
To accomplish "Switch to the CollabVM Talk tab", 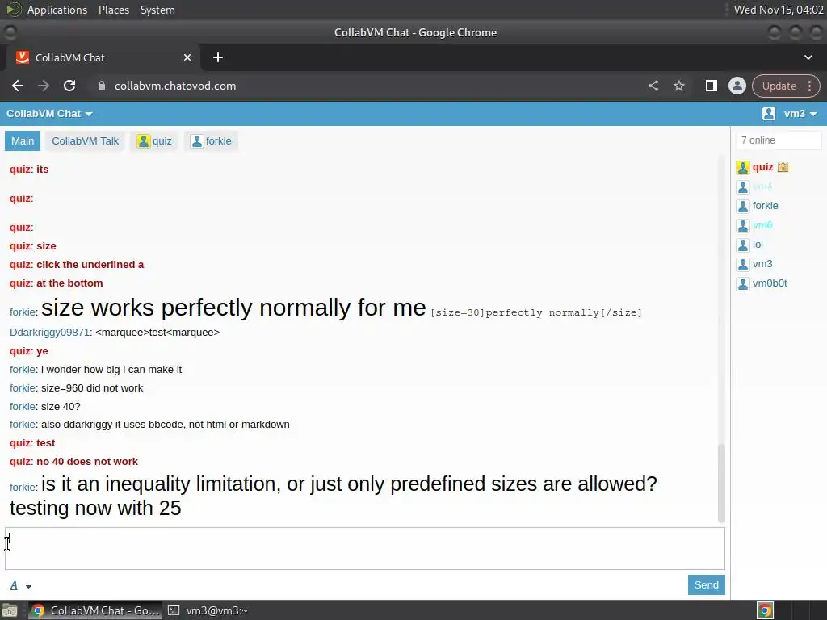I will point(85,140).
